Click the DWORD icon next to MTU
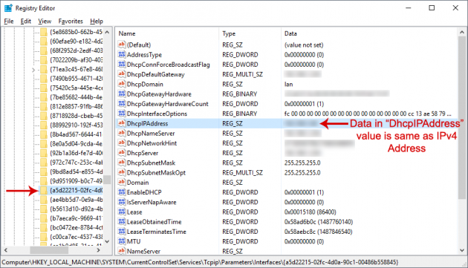The image size is (468, 268). [x=122, y=241]
